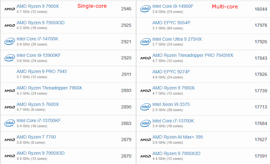270x164 pixels.
Task: Select the multi-core score 17739
Action: click(x=261, y=91)
